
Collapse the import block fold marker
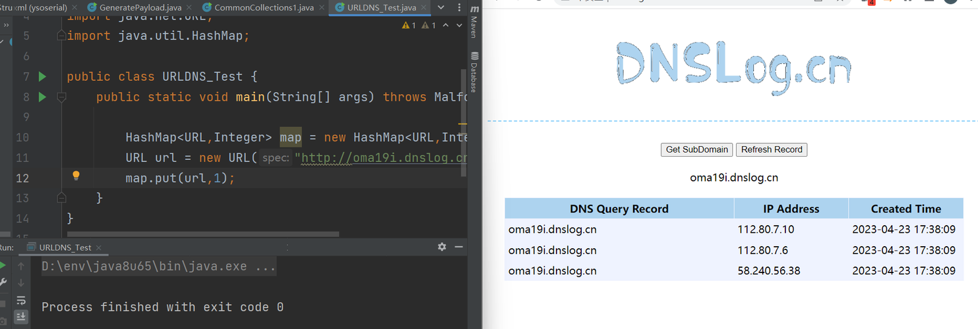click(x=61, y=36)
